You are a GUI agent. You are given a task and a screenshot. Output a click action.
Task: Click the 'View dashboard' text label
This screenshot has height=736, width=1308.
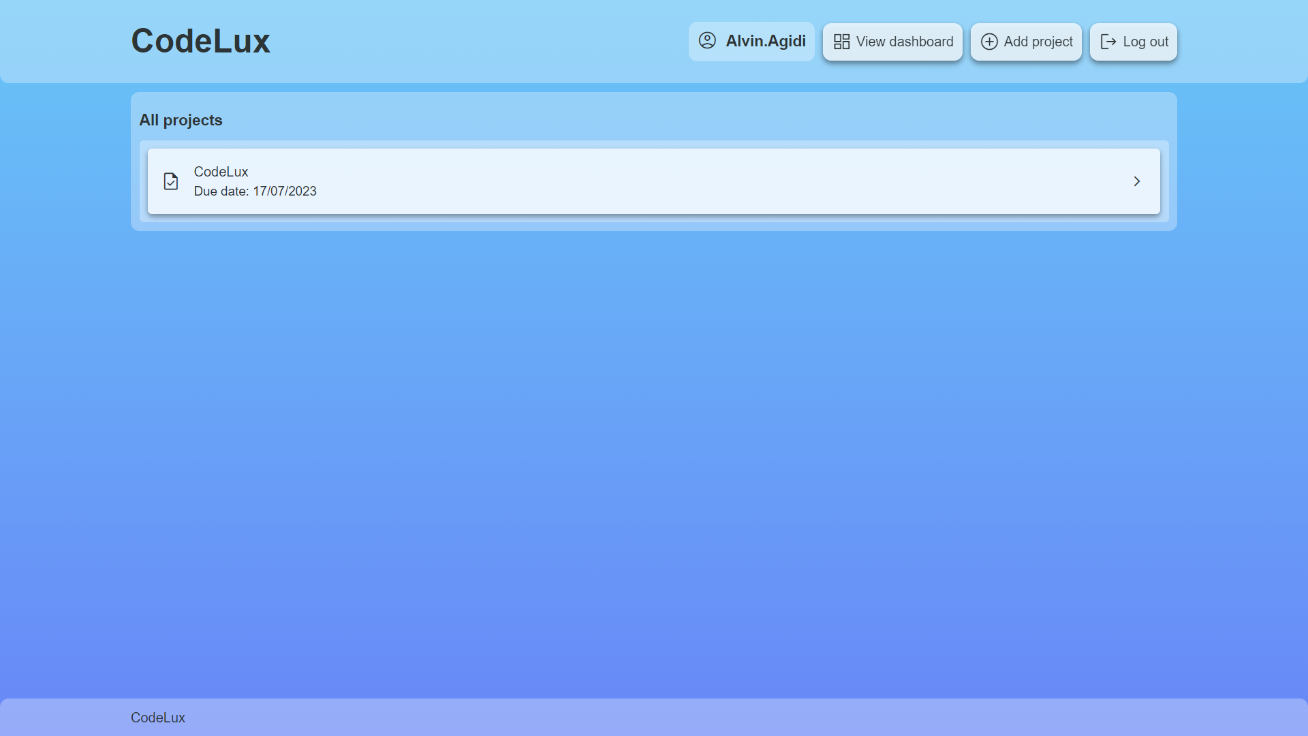pyautogui.click(x=904, y=42)
